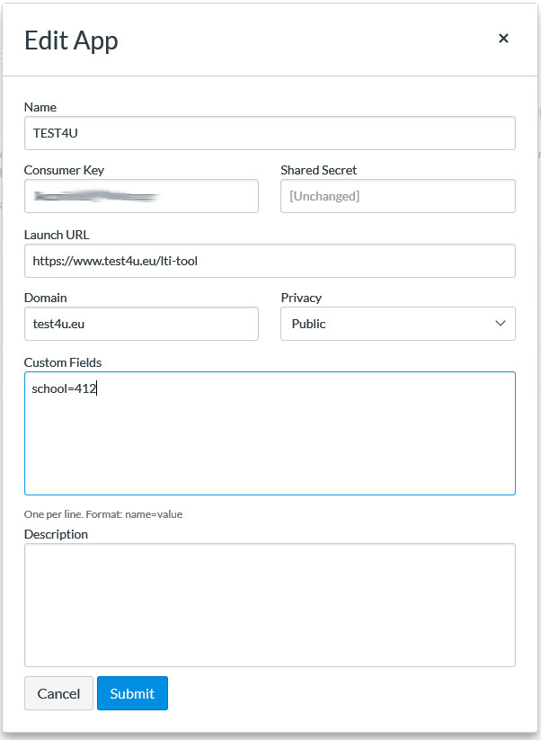
Task: Close the Edit App dialog
Action: pos(503,39)
